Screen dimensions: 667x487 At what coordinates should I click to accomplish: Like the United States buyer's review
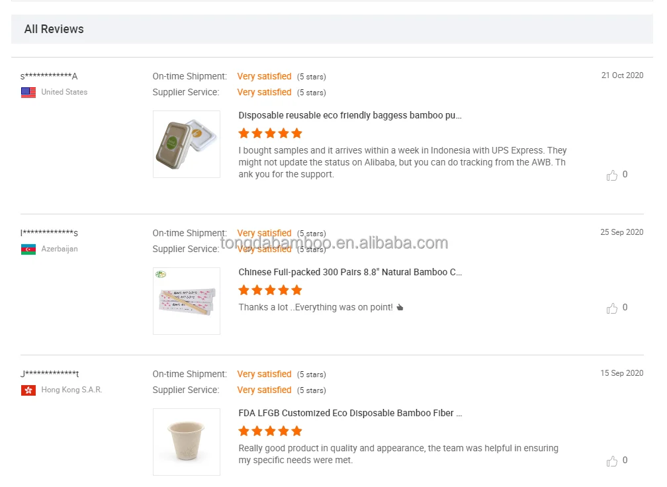click(612, 175)
